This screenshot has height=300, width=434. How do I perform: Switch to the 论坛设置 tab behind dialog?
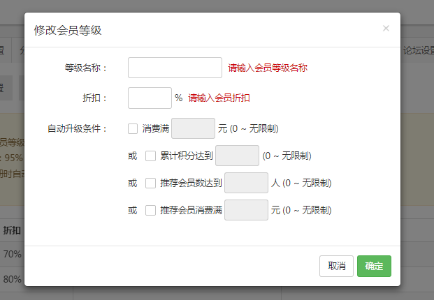(x=417, y=50)
